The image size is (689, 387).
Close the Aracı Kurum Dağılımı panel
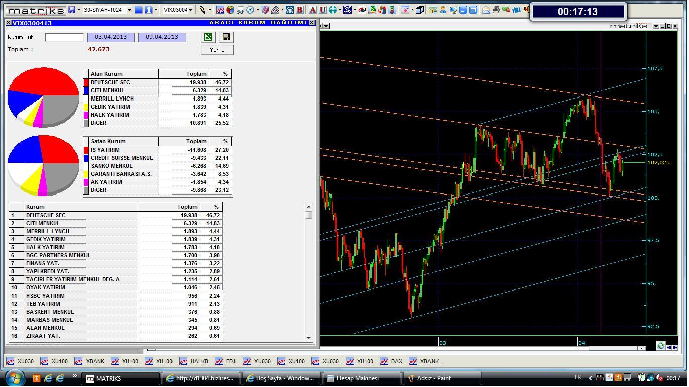click(x=312, y=23)
